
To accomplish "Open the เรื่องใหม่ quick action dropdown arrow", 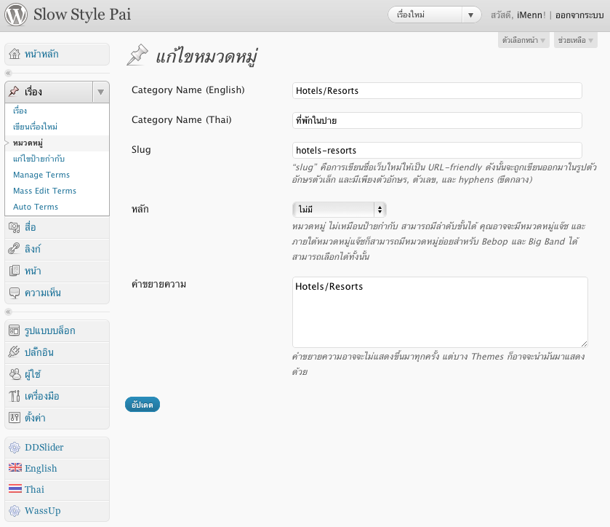I will click(x=472, y=15).
